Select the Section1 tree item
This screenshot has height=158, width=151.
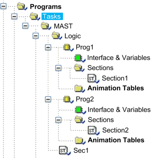pos(115,78)
